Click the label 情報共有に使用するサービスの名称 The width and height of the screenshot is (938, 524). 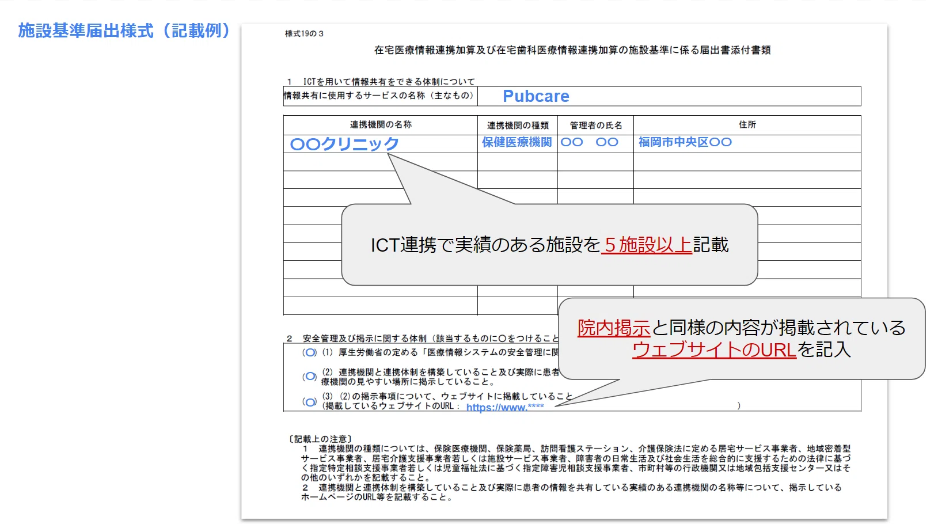tap(379, 96)
